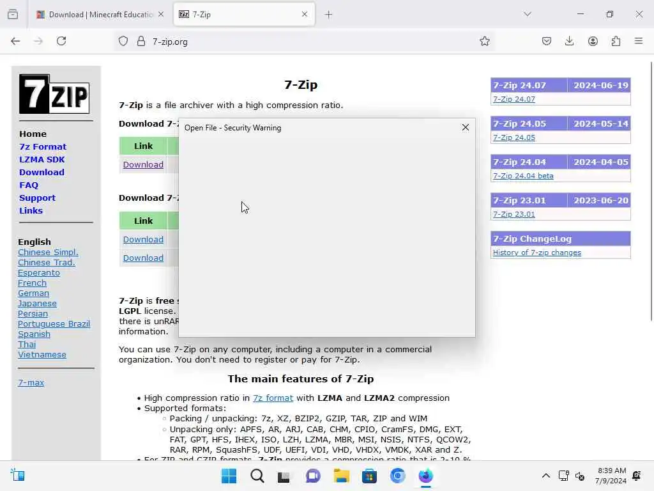Go back to the previous page
The width and height of the screenshot is (654, 491).
(15, 41)
